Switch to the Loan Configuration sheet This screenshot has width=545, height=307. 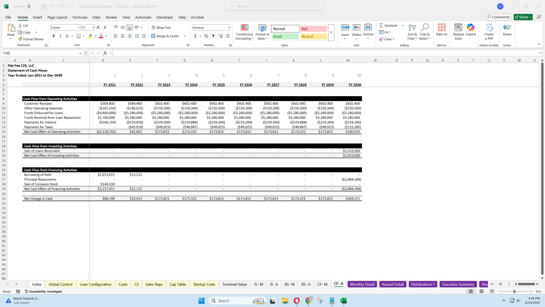pos(95,284)
